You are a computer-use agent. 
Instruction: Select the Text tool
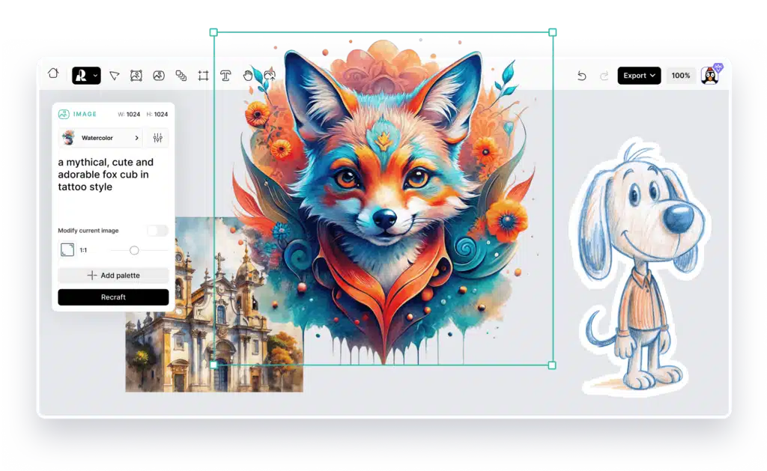coord(224,75)
